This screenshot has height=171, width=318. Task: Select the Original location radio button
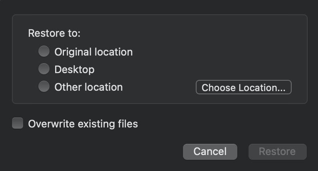pyautogui.click(x=44, y=52)
